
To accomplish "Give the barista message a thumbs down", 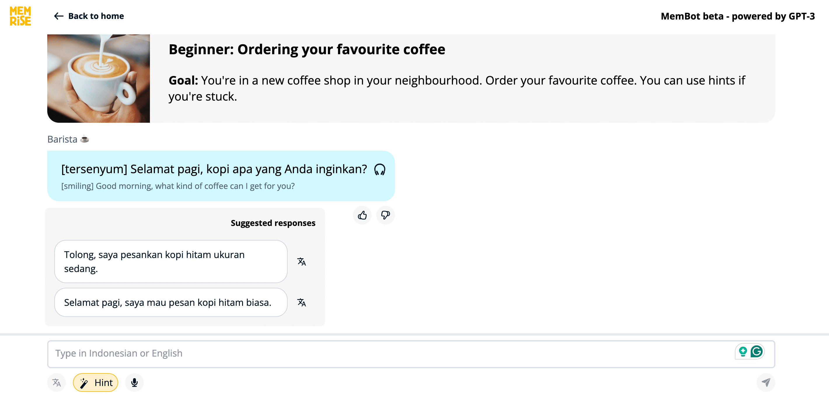I will point(385,215).
